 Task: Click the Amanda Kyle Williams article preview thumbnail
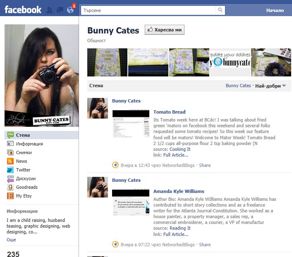[x=131, y=202]
